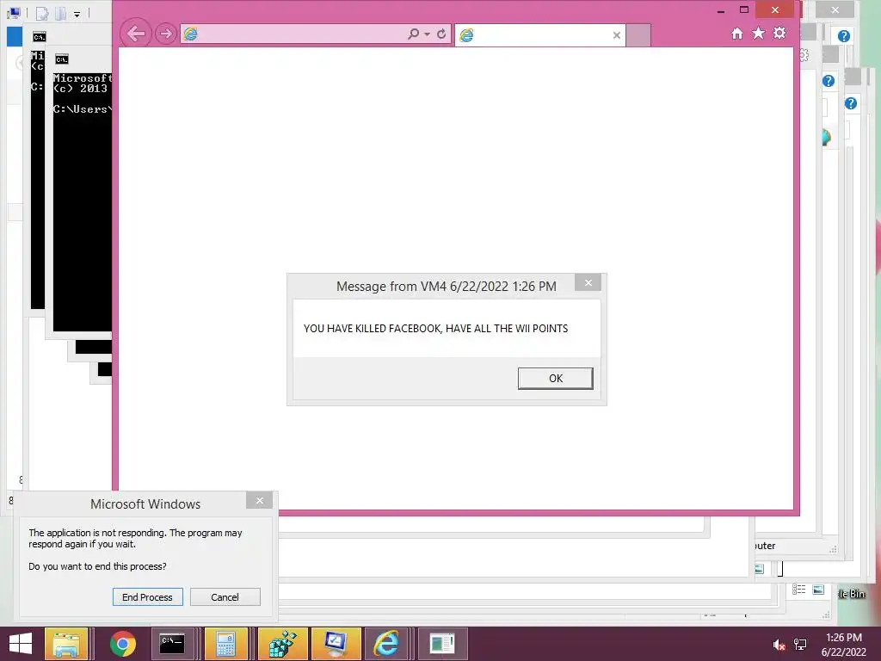The image size is (881, 661).
Task: Switch to details view in the background Explorer window
Action: pyautogui.click(x=799, y=589)
